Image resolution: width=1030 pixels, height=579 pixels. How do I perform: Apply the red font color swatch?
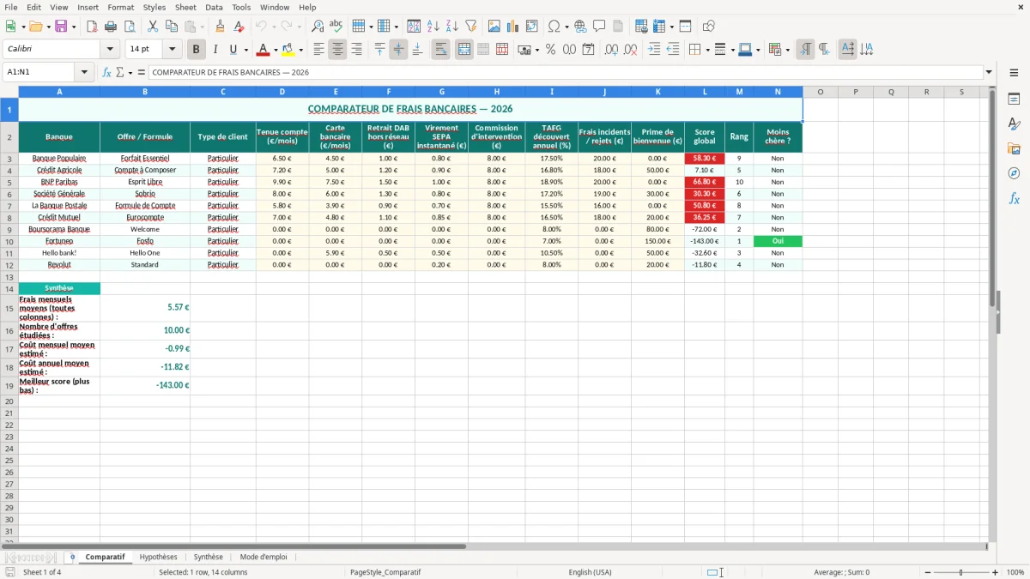tap(264, 50)
